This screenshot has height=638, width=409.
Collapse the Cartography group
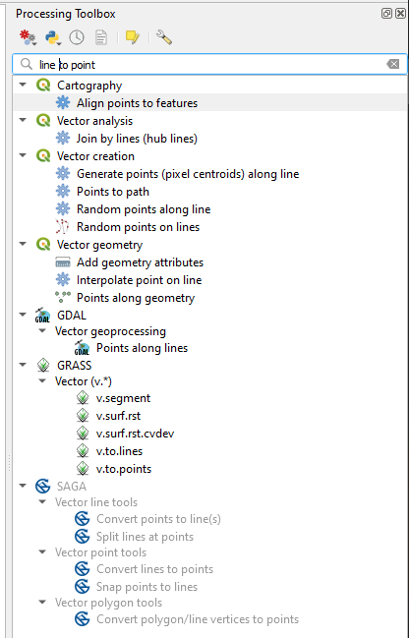click(x=23, y=86)
